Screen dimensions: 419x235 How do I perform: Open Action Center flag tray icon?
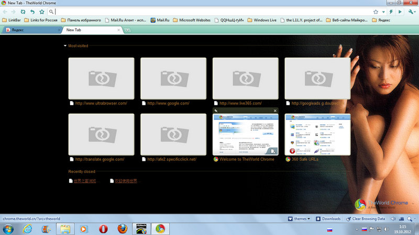(x=372, y=229)
